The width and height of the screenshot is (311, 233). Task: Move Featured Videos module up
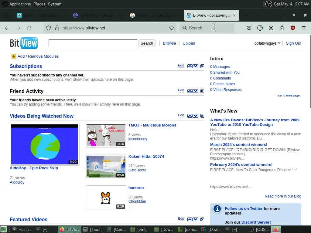pos(190,219)
